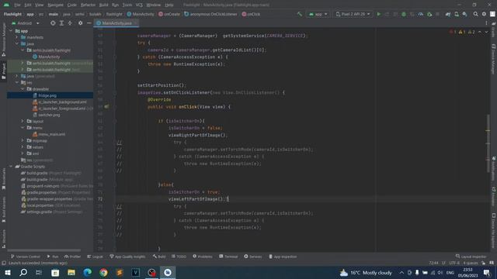Toggle the Device Manager panel on right edge

pos(494,60)
